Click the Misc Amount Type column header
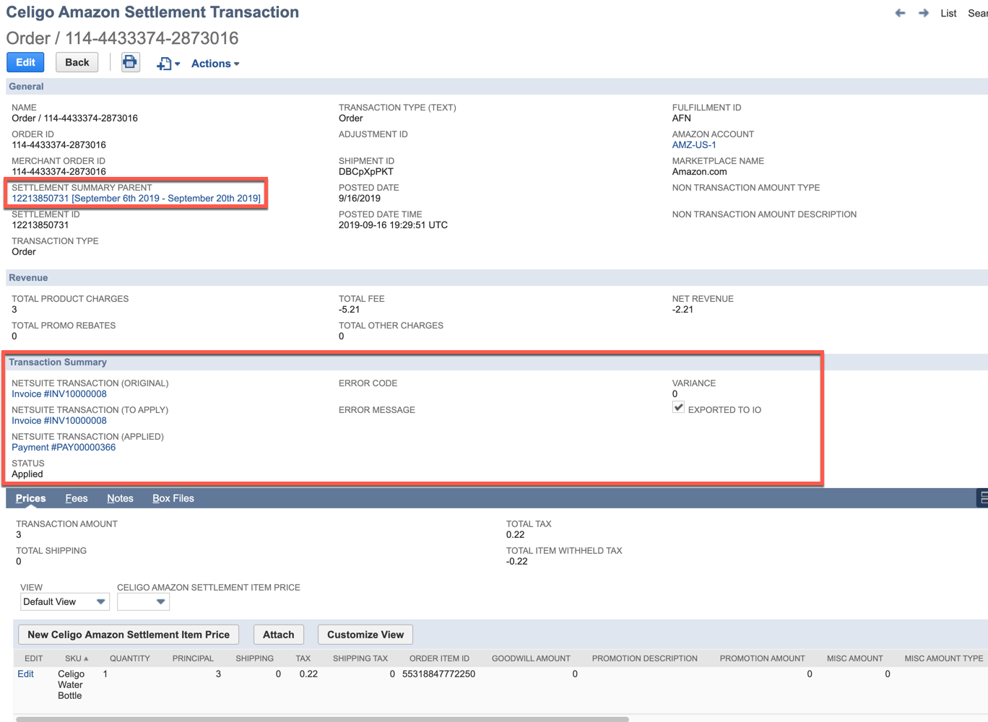The width and height of the screenshot is (988, 722). [x=944, y=658]
